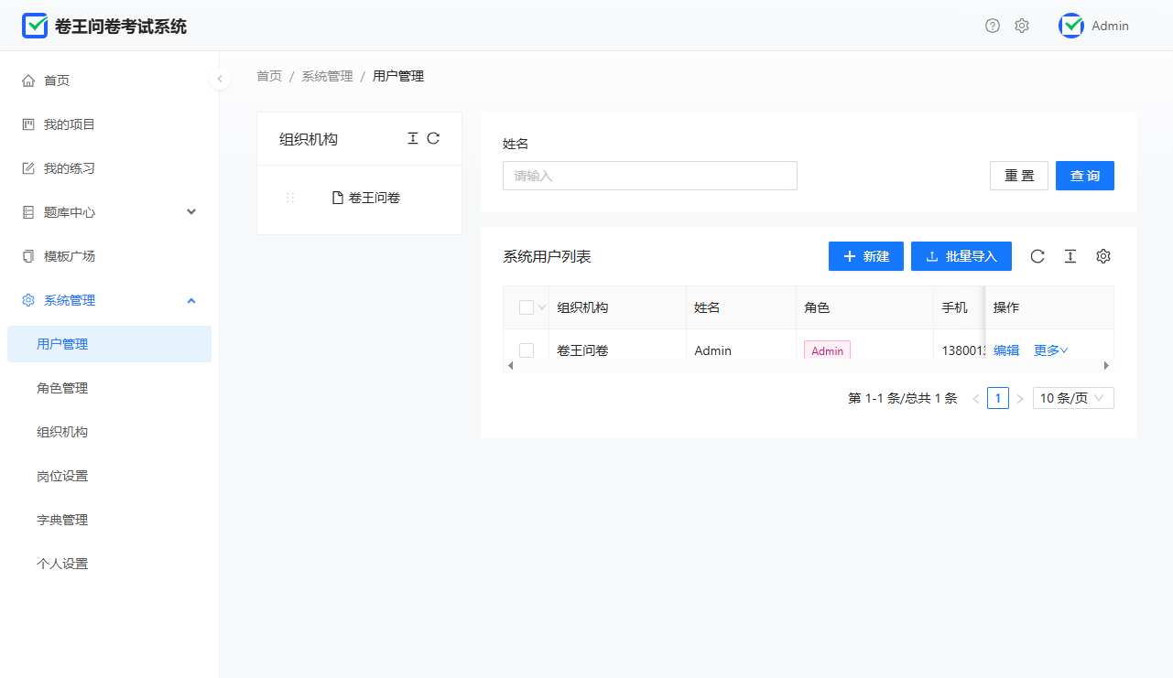Open settings gear in top header
Image resolution: width=1173 pixels, height=678 pixels.
[1022, 26]
